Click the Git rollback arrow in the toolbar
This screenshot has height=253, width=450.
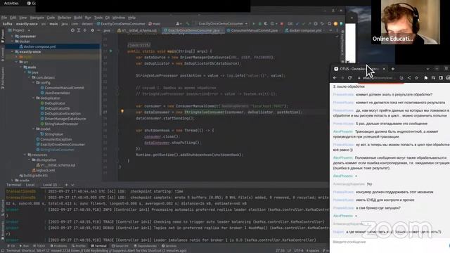click(322, 24)
